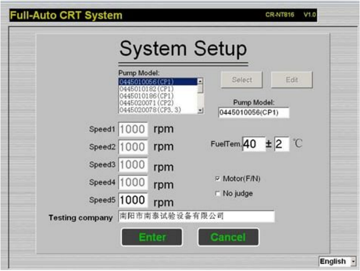Click the green Enter button
The height and width of the screenshot is (271, 360).
click(152, 237)
